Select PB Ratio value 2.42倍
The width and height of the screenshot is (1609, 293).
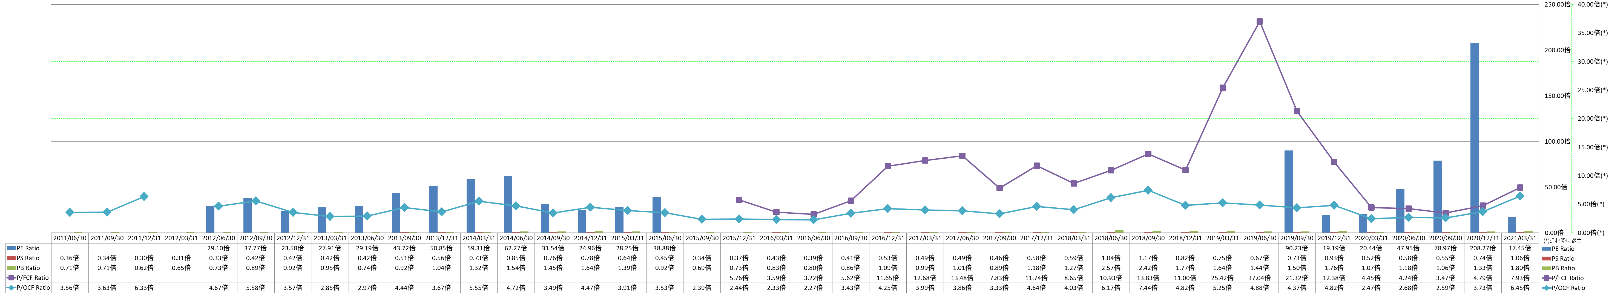point(1148,268)
